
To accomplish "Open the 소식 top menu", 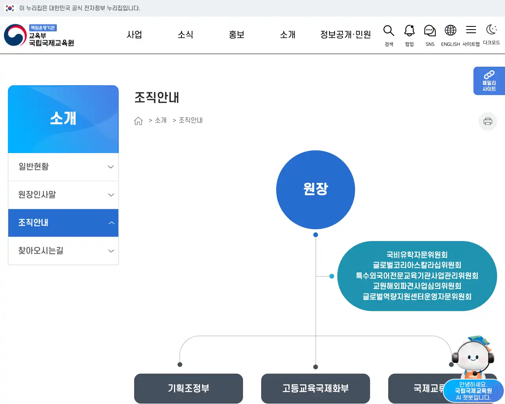I will click(x=185, y=35).
